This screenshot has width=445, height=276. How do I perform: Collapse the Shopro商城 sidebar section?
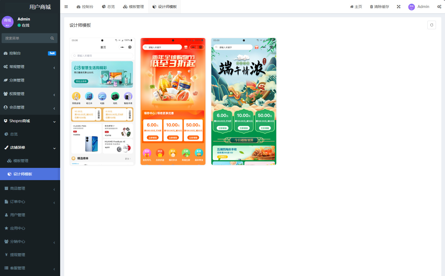click(30, 121)
